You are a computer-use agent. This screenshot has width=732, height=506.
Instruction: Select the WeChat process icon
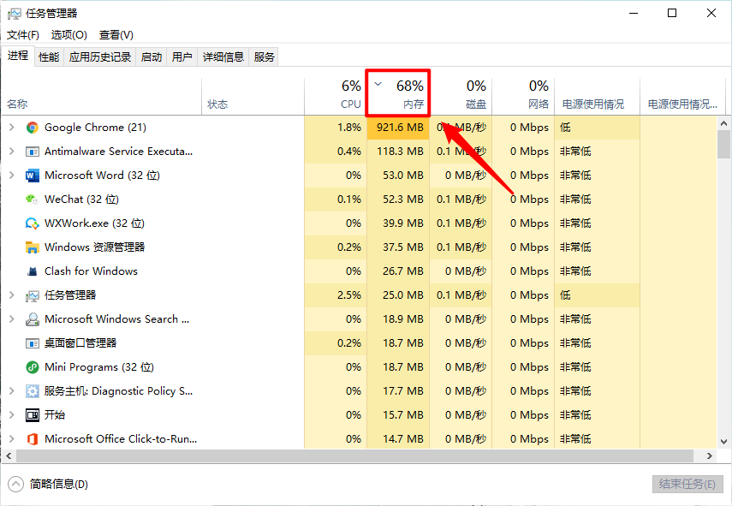(33, 199)
